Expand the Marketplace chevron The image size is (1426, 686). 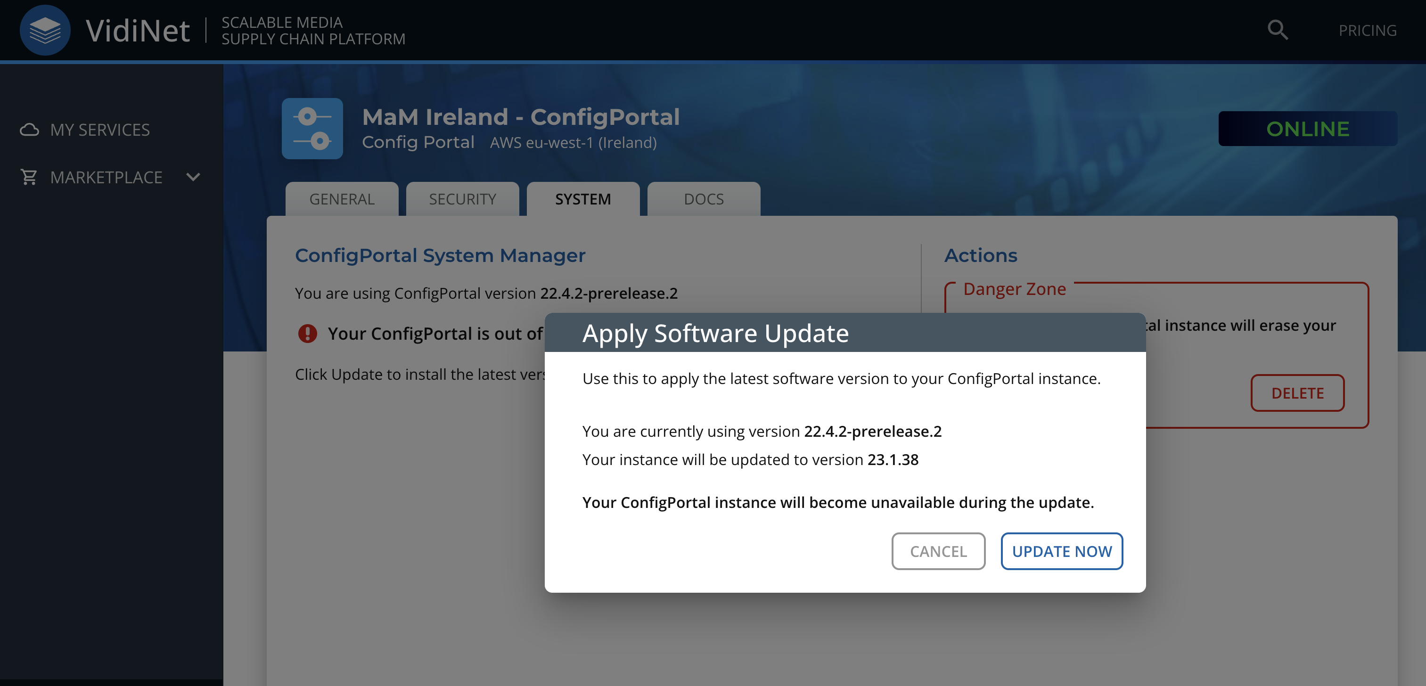point(193,177)
